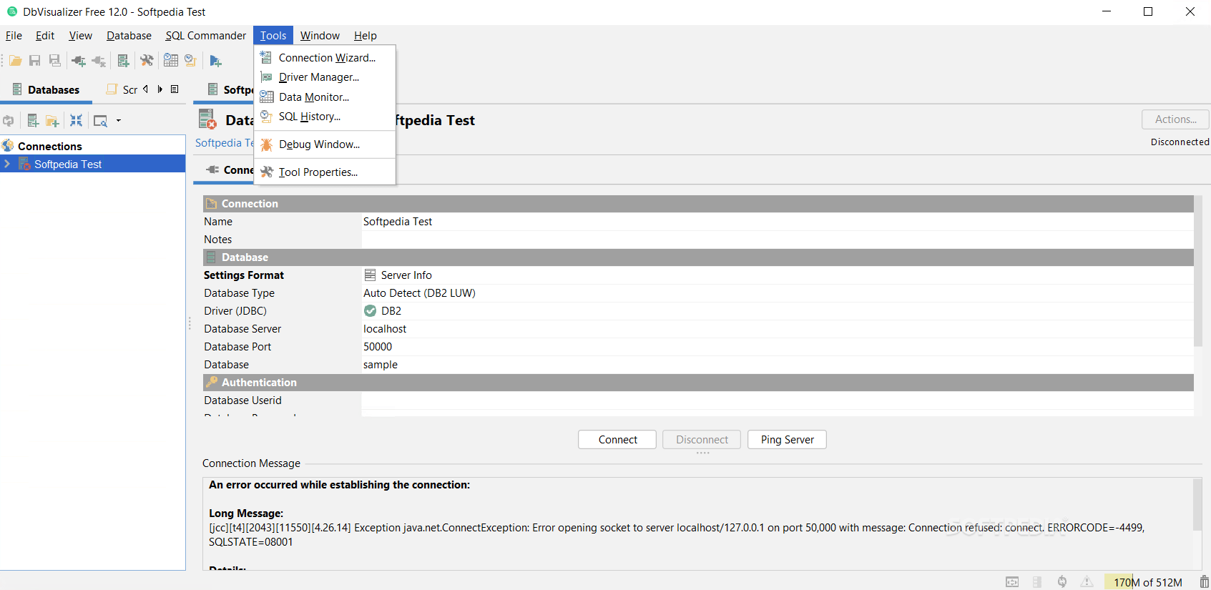This screenshot has height=590, width=1211.
Task: Click the empty Database Userid field
Action: pyautogui.click(x=778, y=400)
